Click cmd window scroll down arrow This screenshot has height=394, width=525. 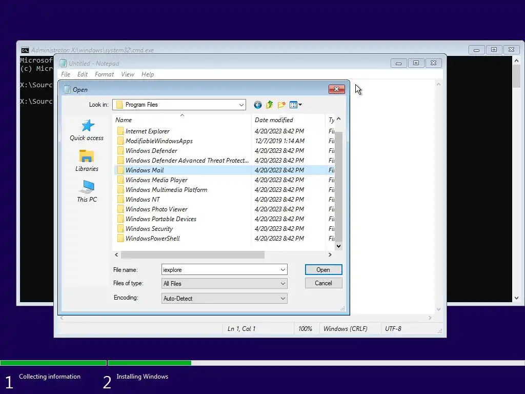tap(516, 298)
